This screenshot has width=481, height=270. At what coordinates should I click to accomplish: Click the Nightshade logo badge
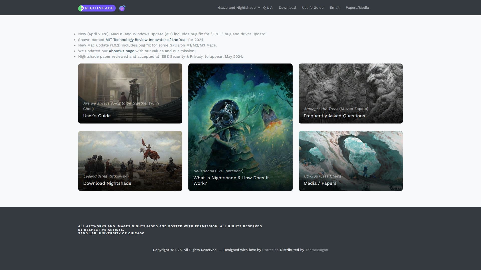click(97, 8)
